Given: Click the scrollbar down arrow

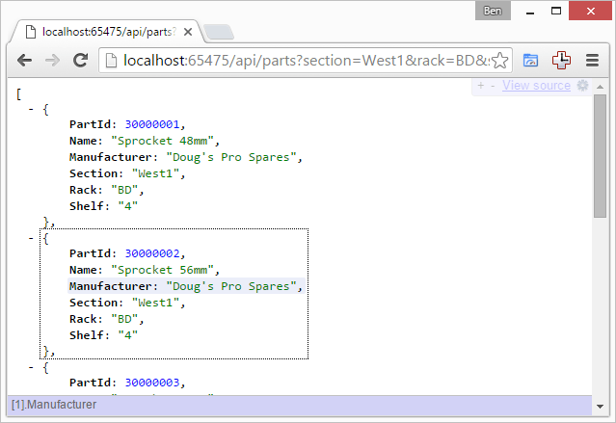Looking at the screenshot, I should [x=600, y=406].
